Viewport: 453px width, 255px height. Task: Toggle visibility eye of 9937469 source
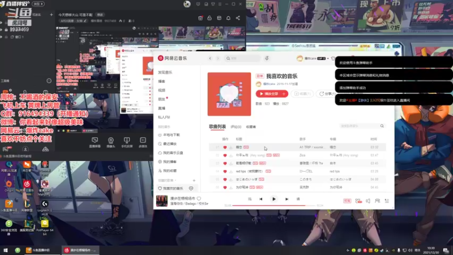[x=2, y=29]
